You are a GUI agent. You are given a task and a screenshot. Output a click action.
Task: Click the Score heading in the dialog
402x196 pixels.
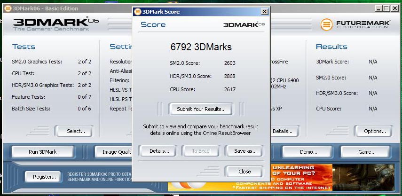153,24
